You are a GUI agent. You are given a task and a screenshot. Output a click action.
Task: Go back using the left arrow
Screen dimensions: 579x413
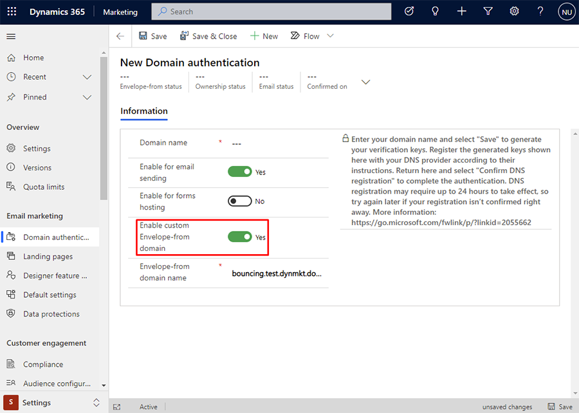click(x=120, y=36)
